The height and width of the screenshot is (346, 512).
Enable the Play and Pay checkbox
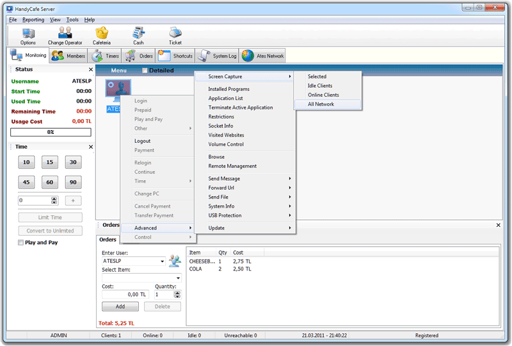coord(21,243)
